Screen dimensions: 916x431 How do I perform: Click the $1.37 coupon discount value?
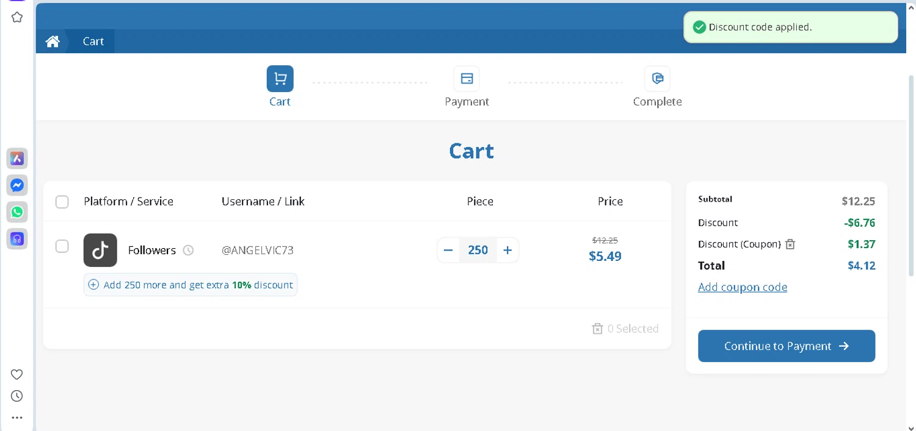[x=862, y=244]
